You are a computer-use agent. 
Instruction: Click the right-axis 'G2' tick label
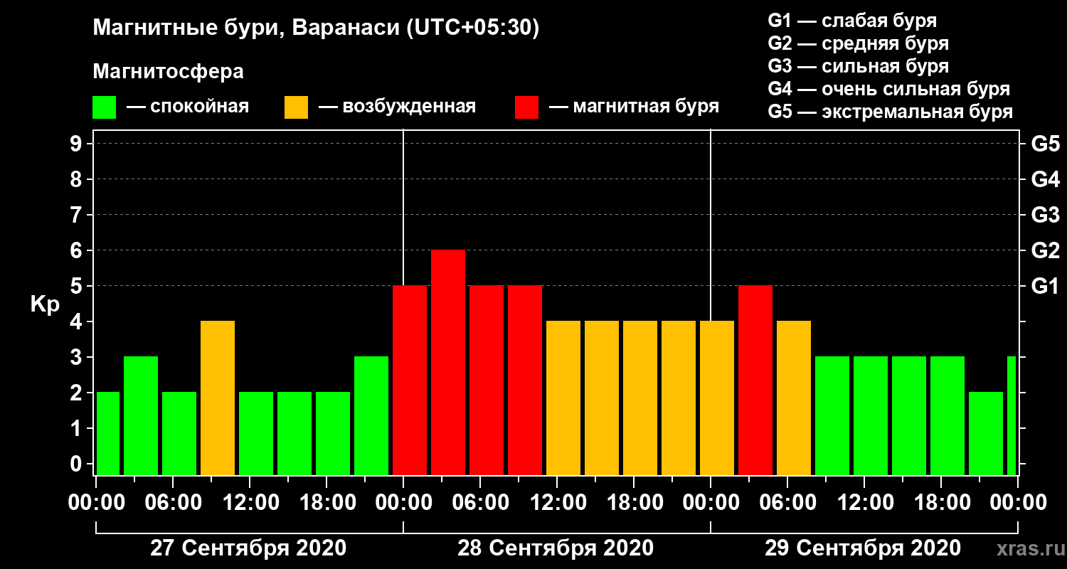click(1045, 250)
